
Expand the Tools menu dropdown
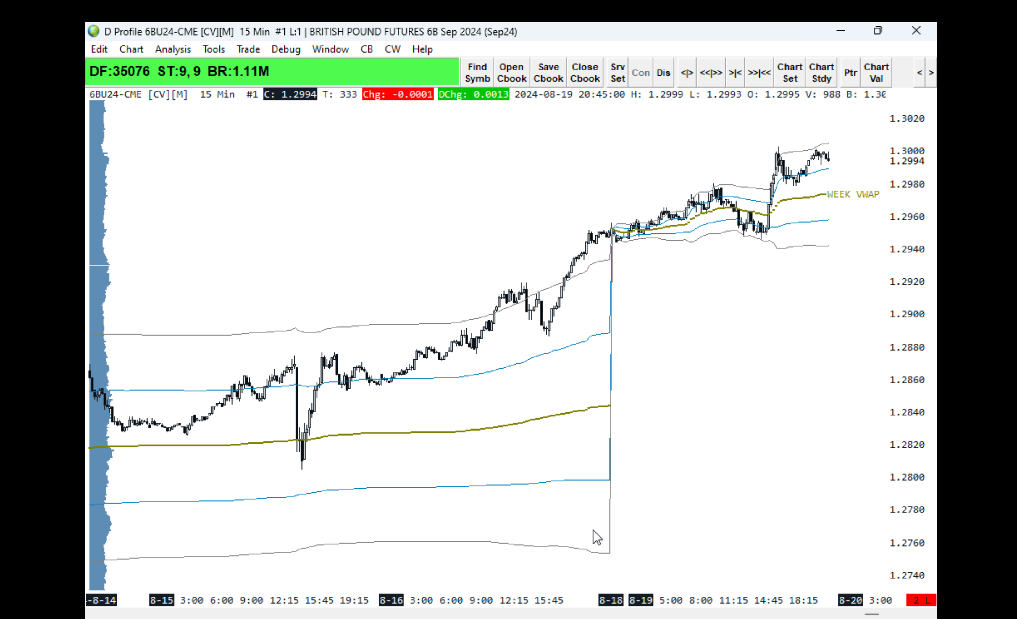point(213,49)
